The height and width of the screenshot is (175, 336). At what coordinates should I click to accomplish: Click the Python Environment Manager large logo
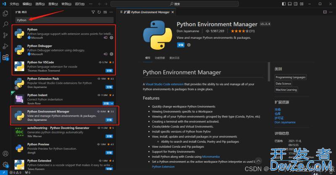(158, 35)
